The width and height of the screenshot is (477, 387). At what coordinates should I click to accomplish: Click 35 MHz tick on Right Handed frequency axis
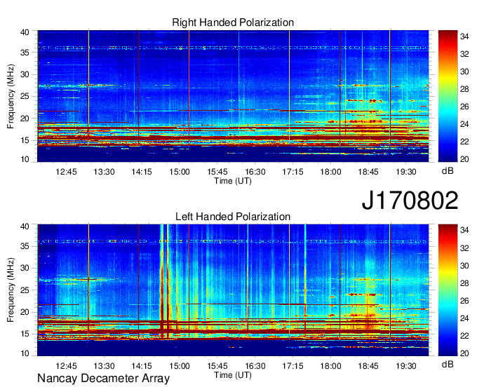25,53
